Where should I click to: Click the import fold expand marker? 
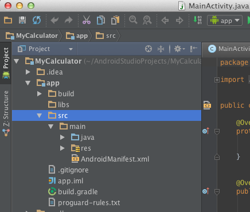217,80
